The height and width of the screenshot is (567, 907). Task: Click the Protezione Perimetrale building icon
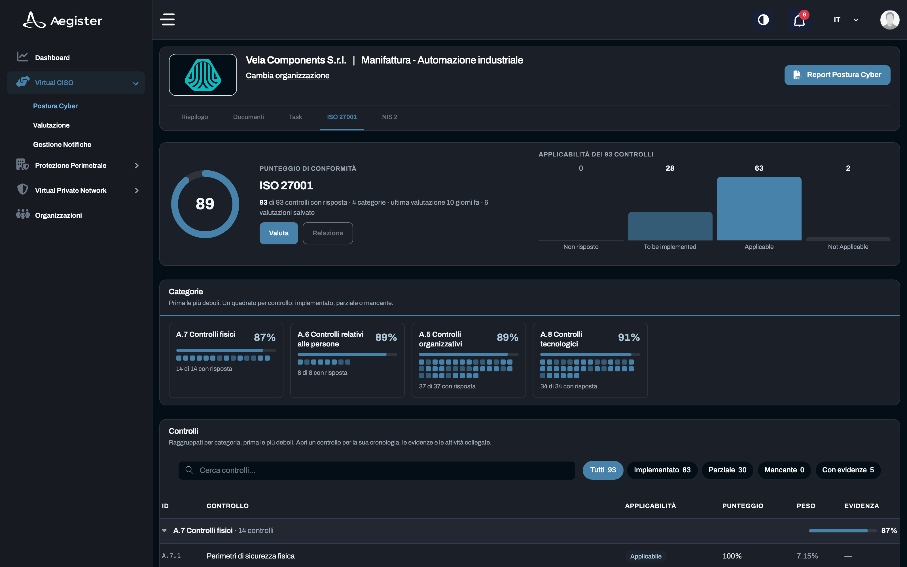[x=22, y=165]
